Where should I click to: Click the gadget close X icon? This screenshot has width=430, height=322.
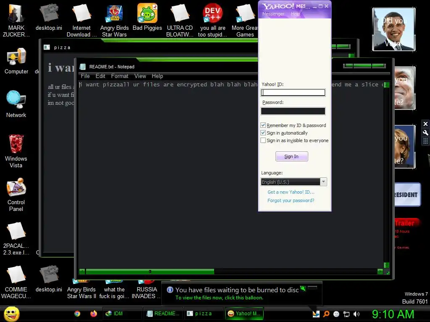click(x=426, y=124)
